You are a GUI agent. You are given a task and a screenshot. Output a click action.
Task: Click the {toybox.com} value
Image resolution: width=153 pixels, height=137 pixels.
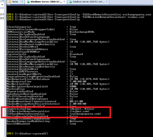[80, 111]
